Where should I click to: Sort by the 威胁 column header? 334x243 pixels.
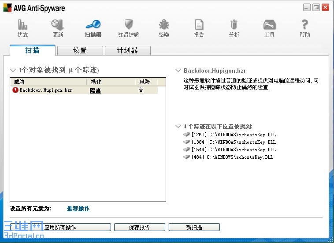(x=48, y=82)
